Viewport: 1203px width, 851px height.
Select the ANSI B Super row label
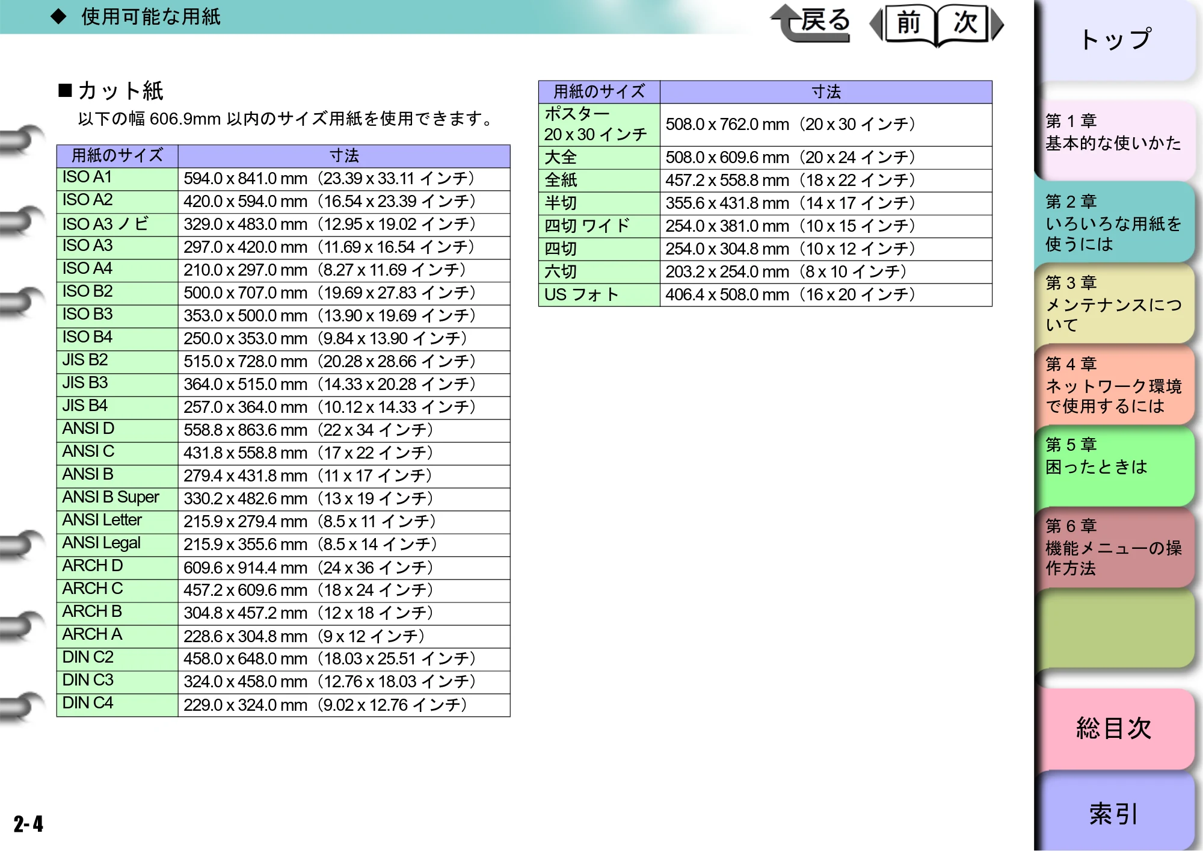(117, 499)
